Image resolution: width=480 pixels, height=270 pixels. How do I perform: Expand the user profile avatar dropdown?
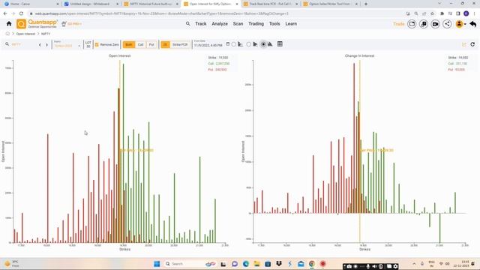460,24
